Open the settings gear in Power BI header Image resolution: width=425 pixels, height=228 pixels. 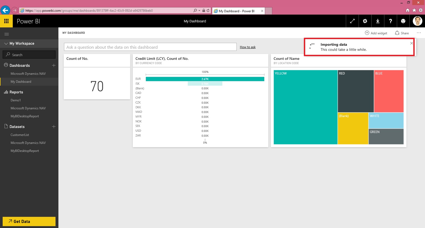click(x=365, y=21)
